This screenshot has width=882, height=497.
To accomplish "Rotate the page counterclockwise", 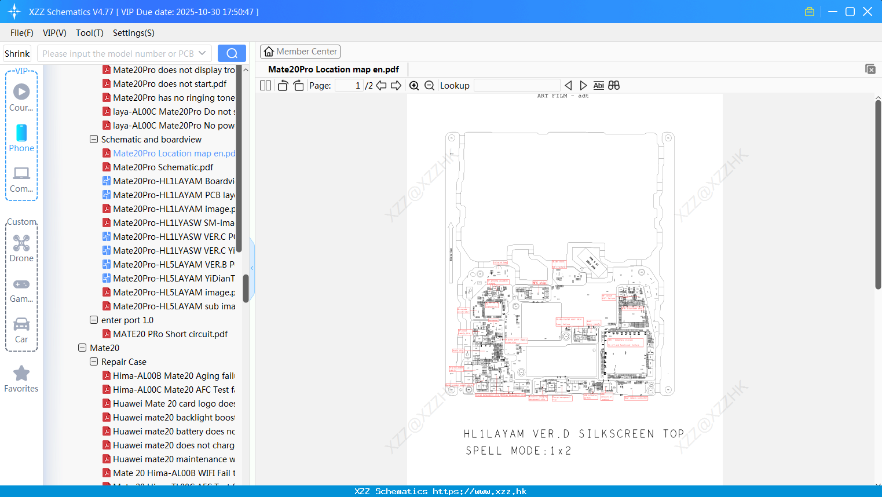I will coord(283,85).
